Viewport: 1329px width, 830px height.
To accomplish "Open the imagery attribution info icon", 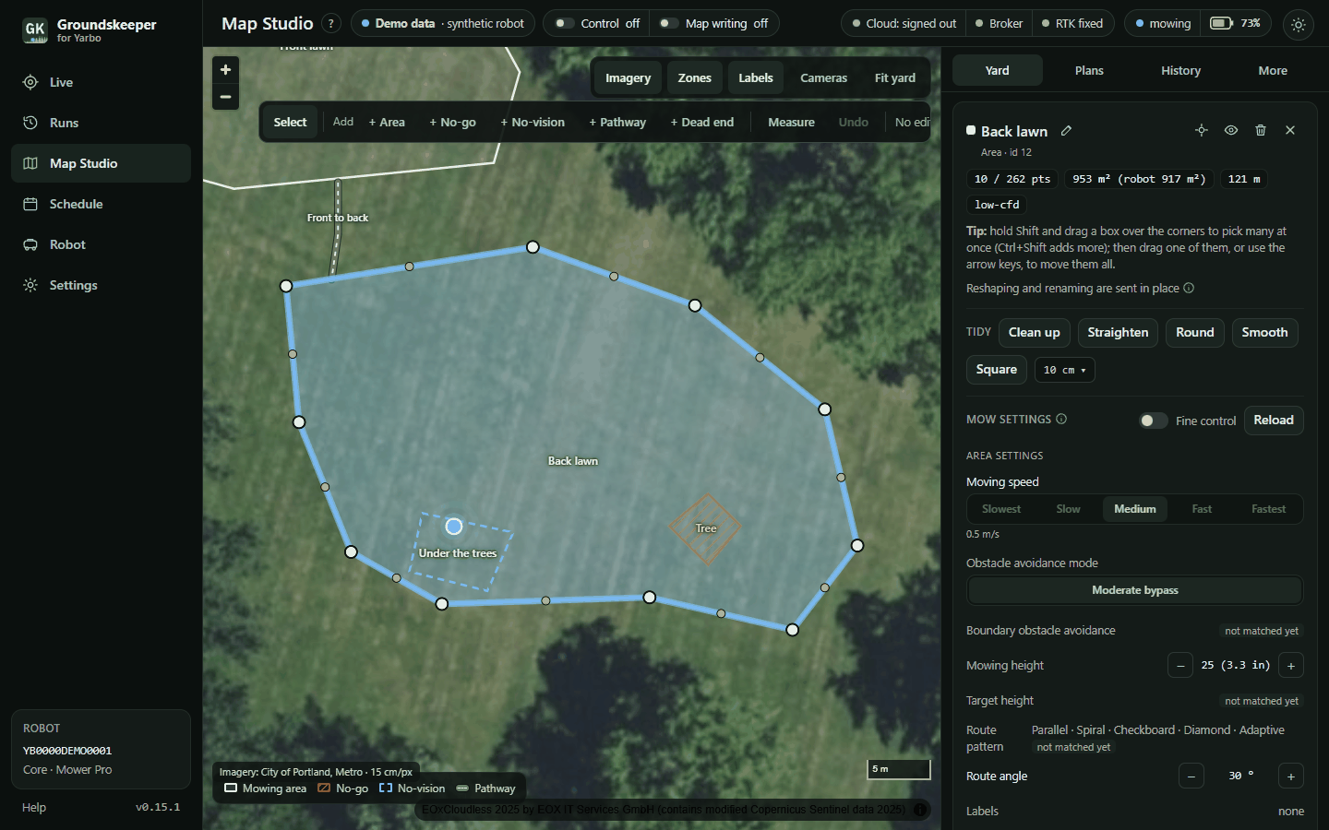I will [920, 810].
